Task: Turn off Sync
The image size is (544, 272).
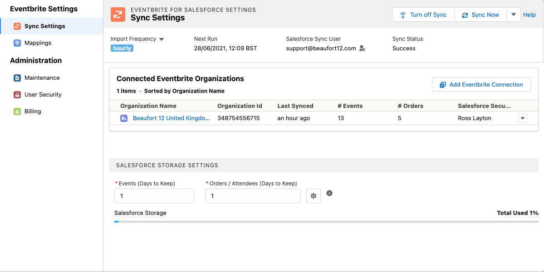Action: [423, 15]
